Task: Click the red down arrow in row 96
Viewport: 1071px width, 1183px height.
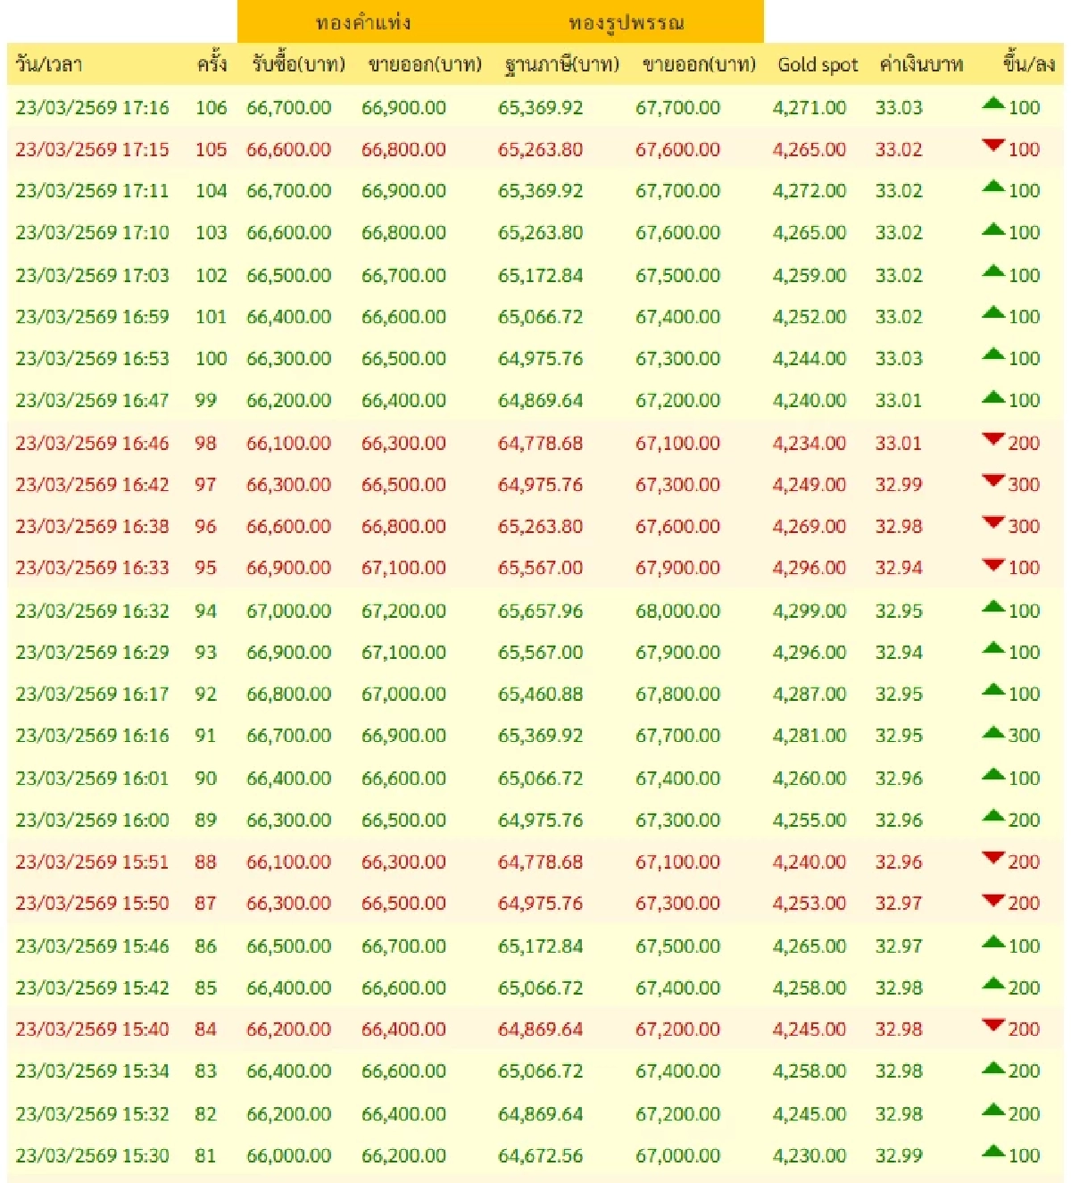Action: (992, 522)
